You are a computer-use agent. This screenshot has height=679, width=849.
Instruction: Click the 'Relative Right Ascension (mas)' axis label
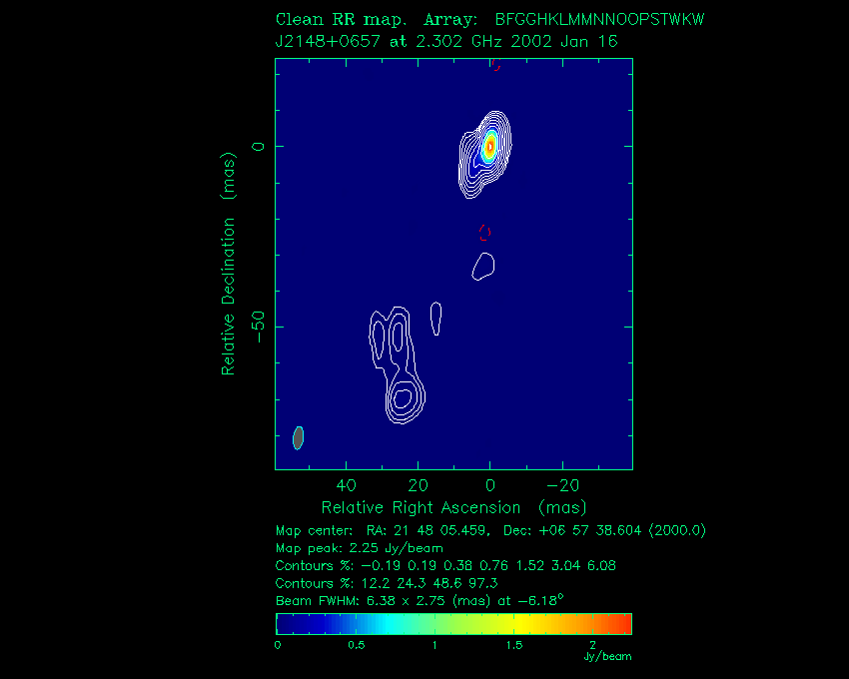[453, 507]
